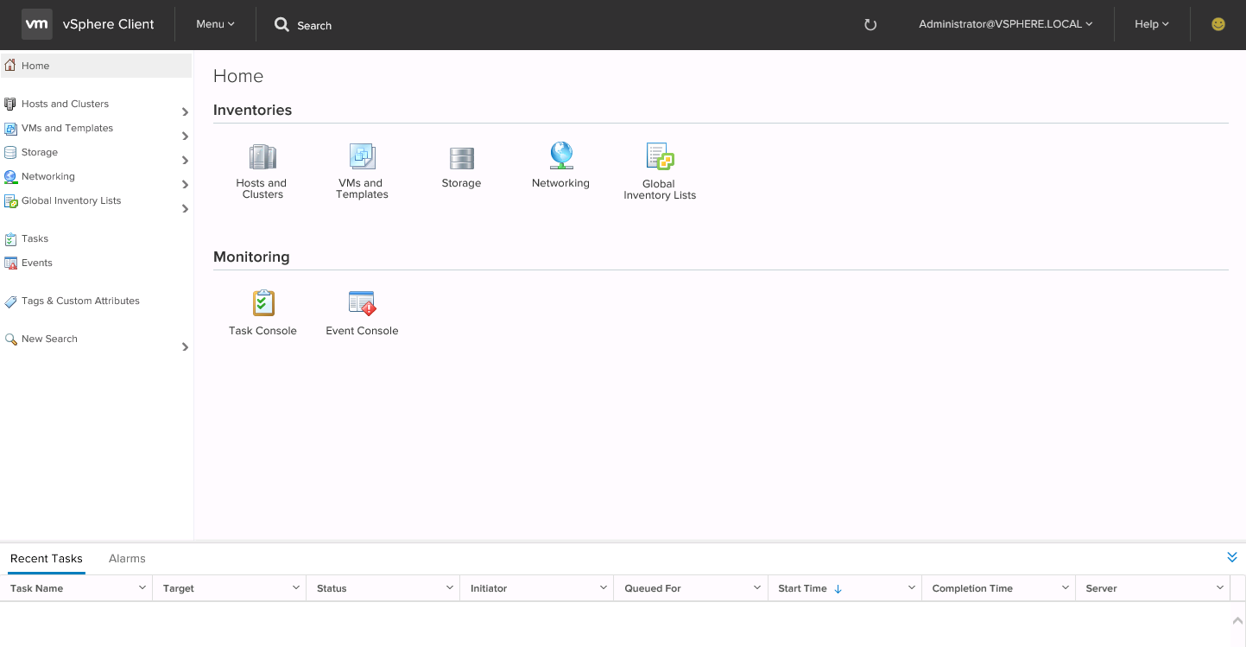
Task: Click the New Search sidebar label
Action: point(49,339)
